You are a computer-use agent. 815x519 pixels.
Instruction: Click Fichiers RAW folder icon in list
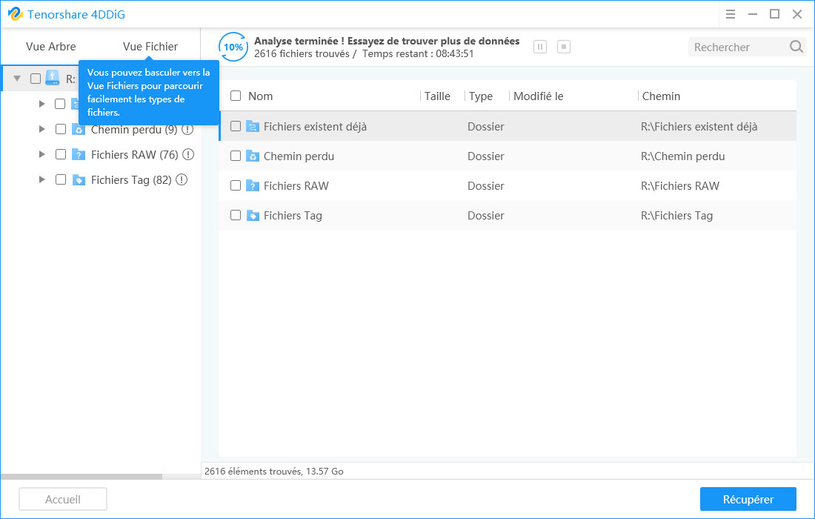coord(253,185)
